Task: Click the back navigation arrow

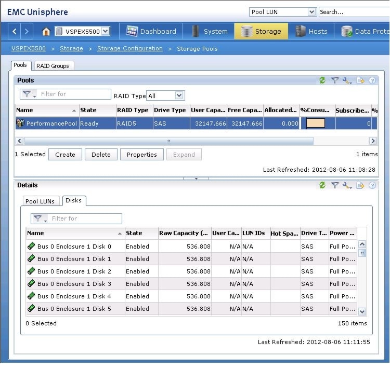Action: (15, 32)
